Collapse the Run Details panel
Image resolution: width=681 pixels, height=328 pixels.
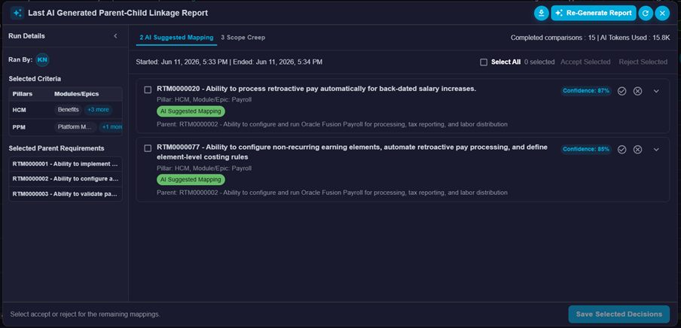[x=115, y=36]
